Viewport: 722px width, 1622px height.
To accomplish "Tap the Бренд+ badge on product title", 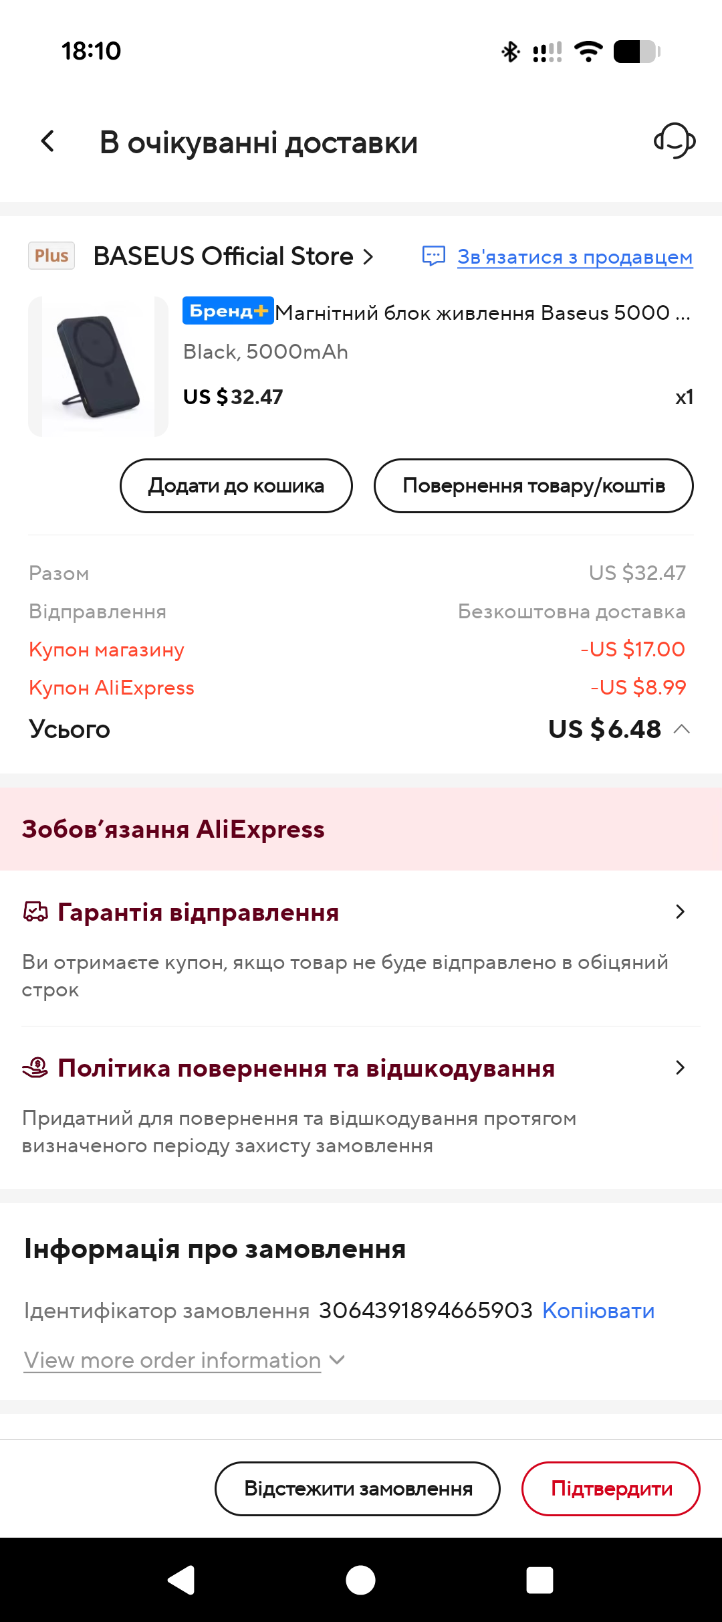I will tap(228, 310).
